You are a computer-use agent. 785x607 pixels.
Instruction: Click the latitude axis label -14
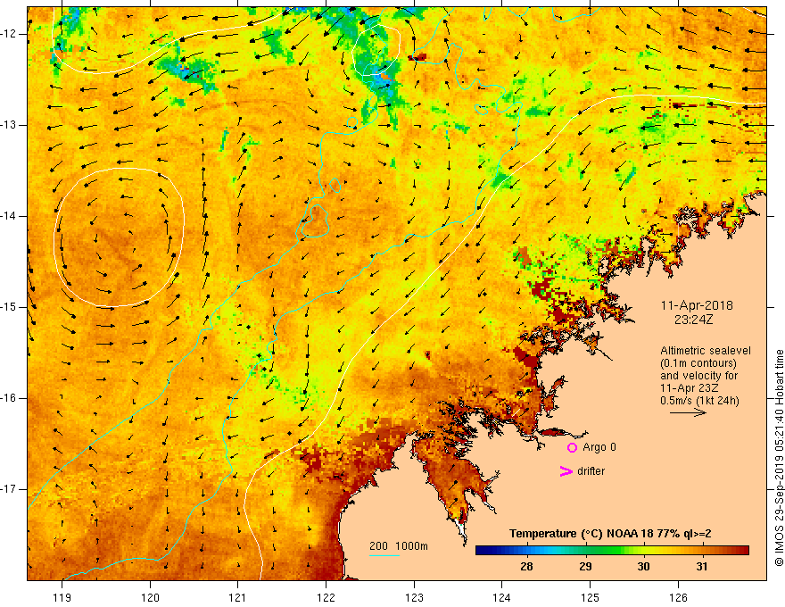[10, 216]
